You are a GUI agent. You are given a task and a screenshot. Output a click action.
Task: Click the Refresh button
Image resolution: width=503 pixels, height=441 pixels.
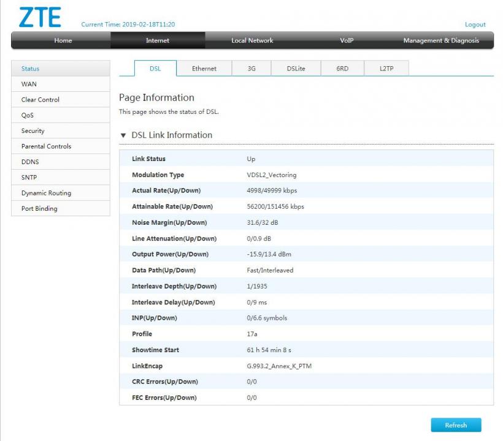coord(456,425)
